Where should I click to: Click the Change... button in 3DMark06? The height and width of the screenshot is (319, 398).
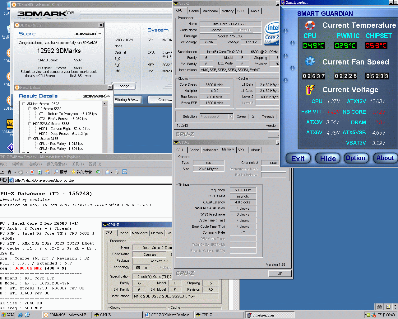(125, 86)
